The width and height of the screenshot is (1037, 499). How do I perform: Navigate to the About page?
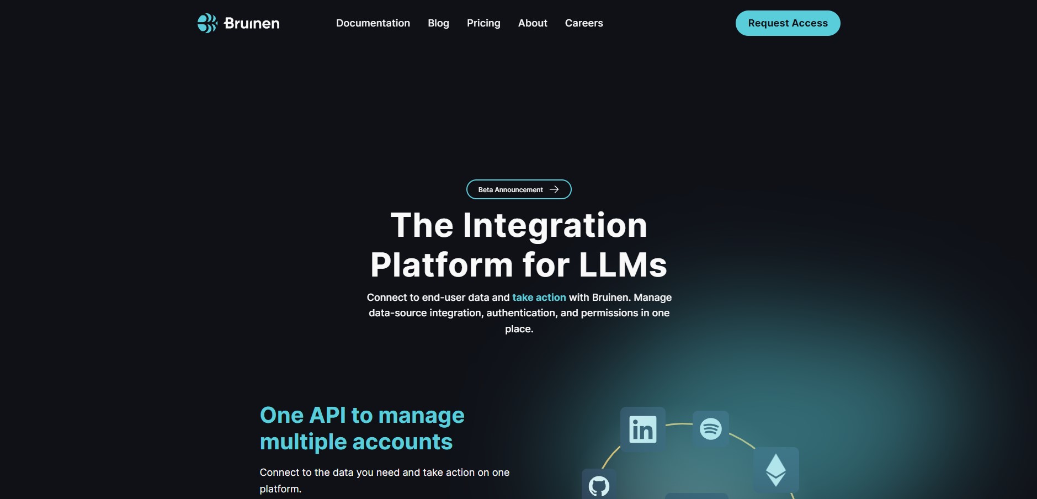pos(532,23)
